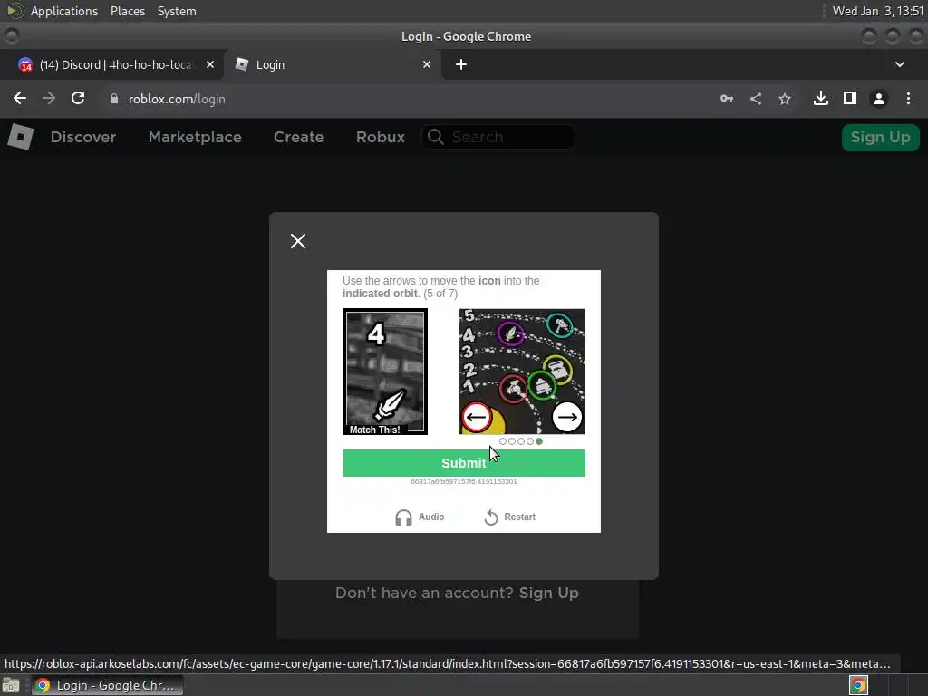
Task: Click the green Sign Up button
Action: point(880,138)
